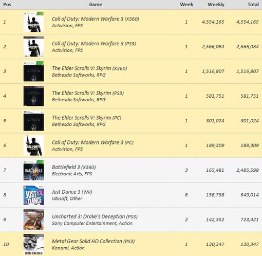Image resolution: width=262 pixels, height=256 pixels.
Task: Select Skyrim PS3 cover image
Action: (x=33, y=96)
